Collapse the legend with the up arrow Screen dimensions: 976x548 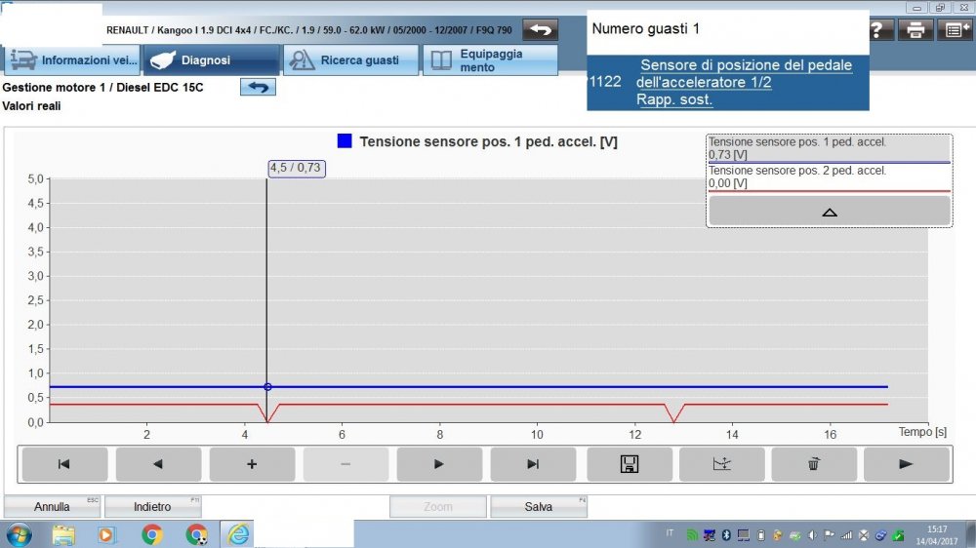pyautogui.click(x=829, y=211)
